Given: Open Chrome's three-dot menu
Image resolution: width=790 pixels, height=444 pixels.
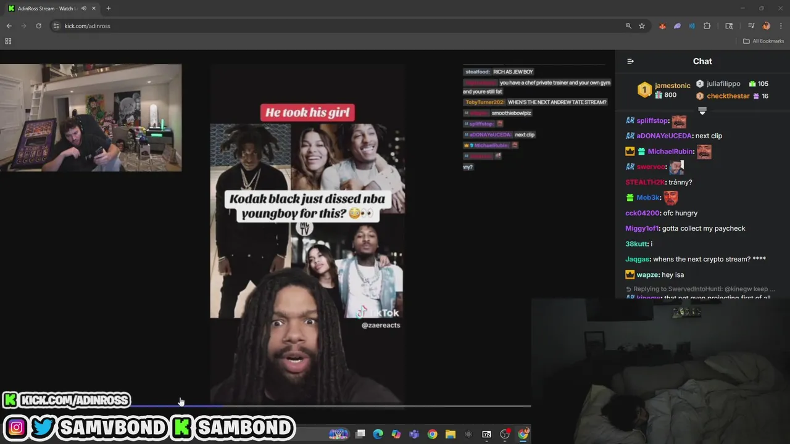Looking at the screenshot, I should [x=781, y=26].
